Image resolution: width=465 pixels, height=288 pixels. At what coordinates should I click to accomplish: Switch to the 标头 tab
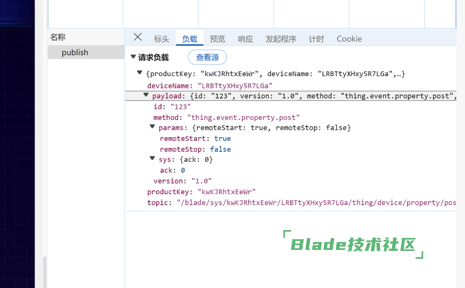(x=162, y=39)
